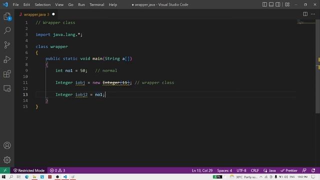Click the VS Code logo icon
This screenshot has height=180, width=320.
click(5, 4)
